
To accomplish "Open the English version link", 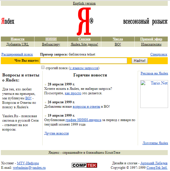I will tap(84, 3).
